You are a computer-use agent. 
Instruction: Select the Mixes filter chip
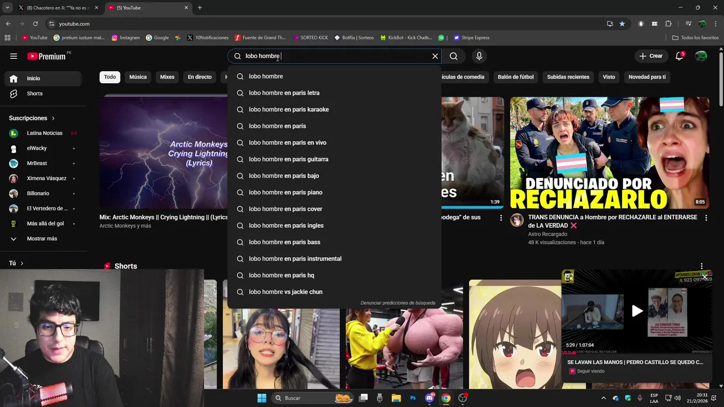(x=167, y=77)
